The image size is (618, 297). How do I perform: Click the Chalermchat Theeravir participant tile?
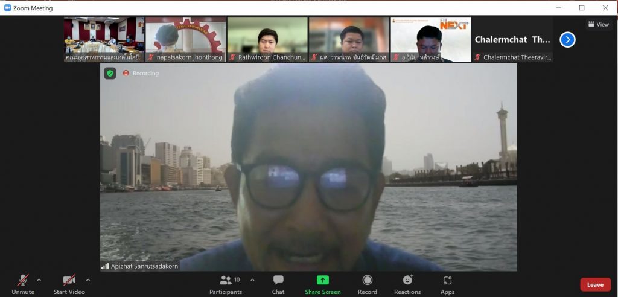(x=512, y=39)
